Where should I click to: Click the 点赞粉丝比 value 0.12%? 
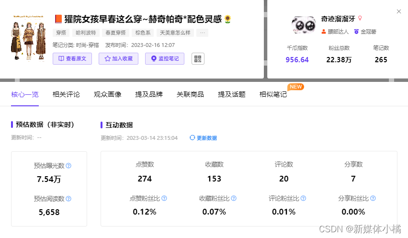tap(145, 212)
